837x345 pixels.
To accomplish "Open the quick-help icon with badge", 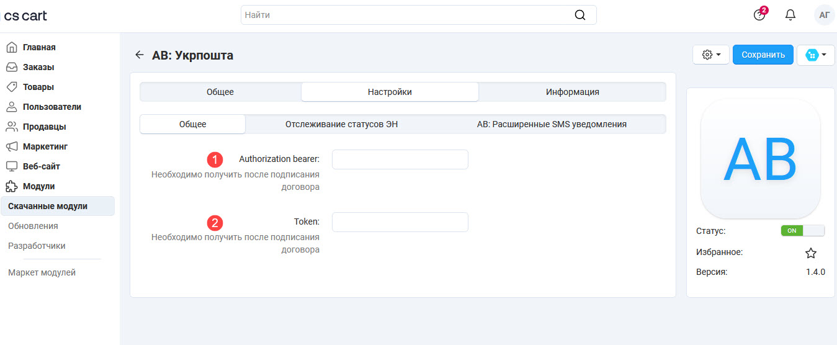I will point(759,15).
